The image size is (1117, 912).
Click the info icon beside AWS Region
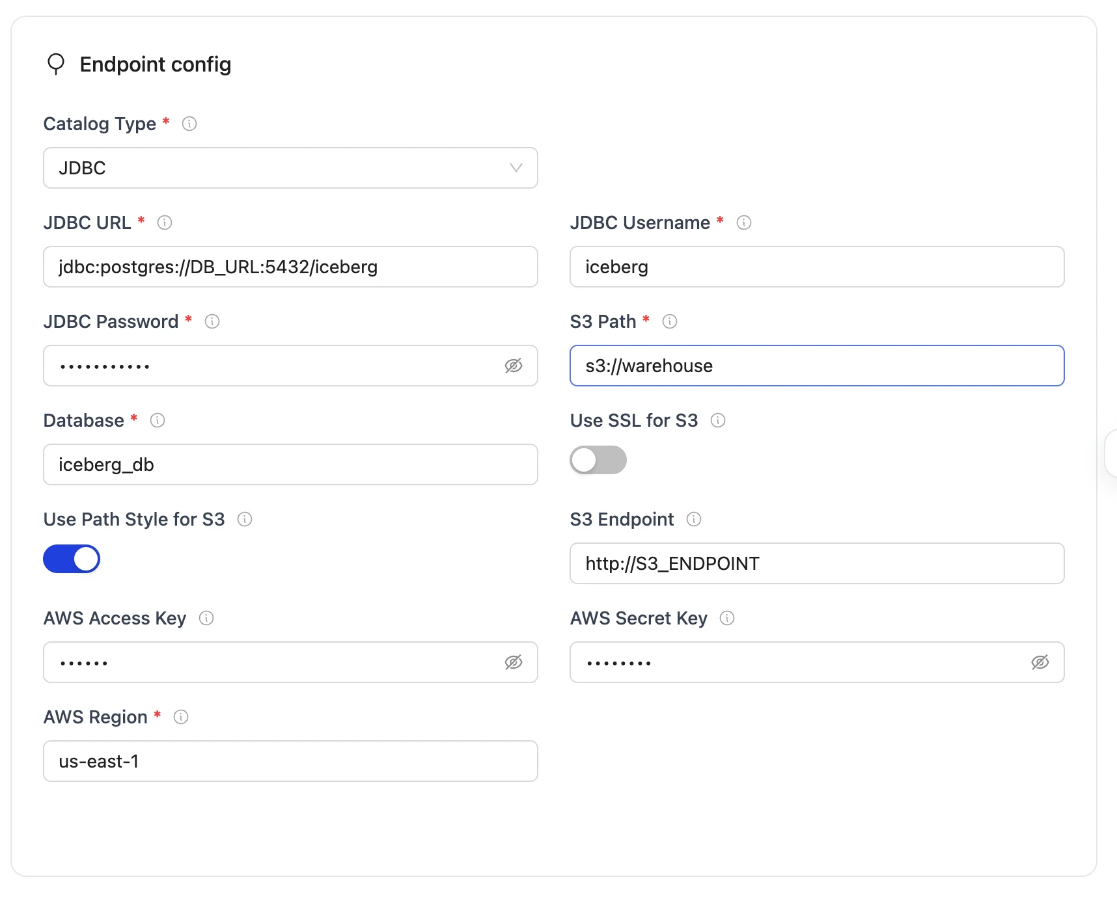181,717
